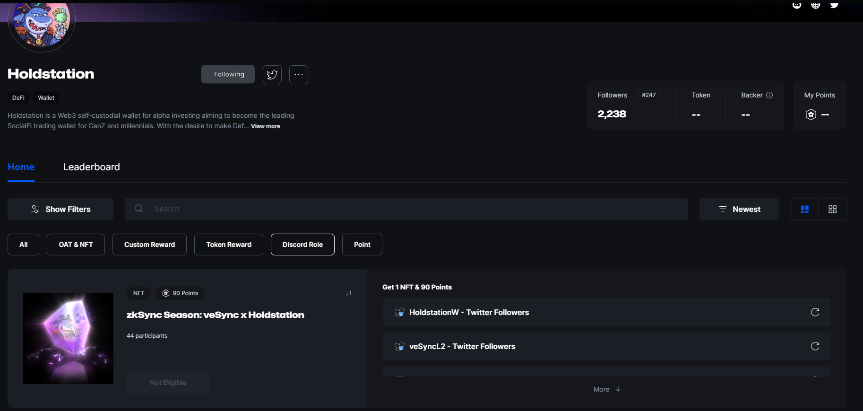
Task: Click the 2,238 followers count
Action: 612,114
